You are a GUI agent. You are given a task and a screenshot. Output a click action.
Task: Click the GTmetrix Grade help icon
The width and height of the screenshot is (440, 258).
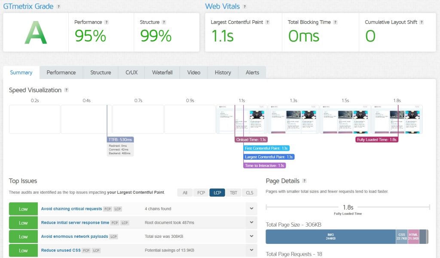click(x=58, y=6)
